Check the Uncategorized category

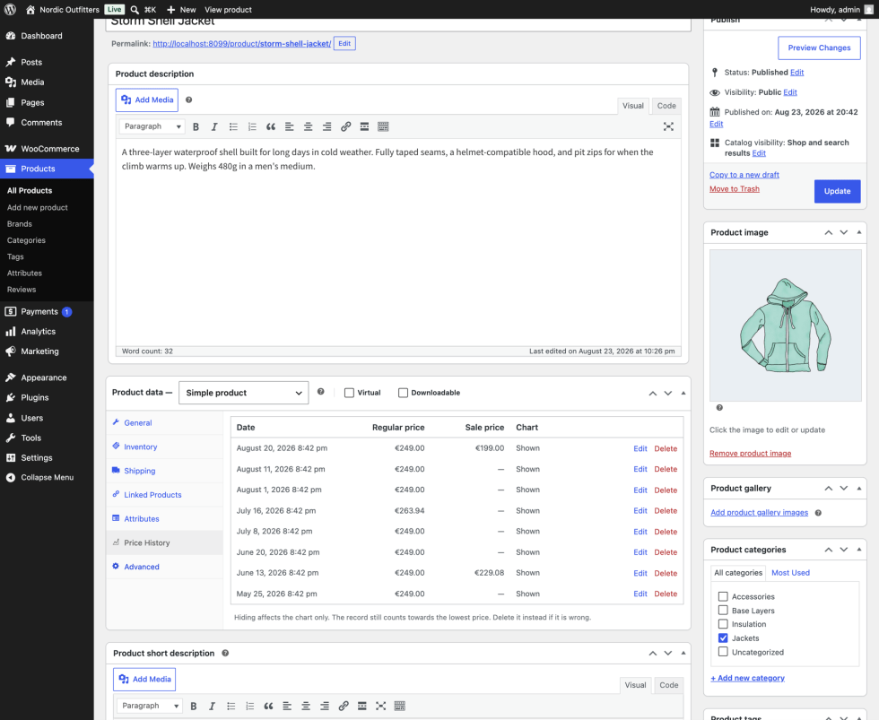click(x=723, y=652)
